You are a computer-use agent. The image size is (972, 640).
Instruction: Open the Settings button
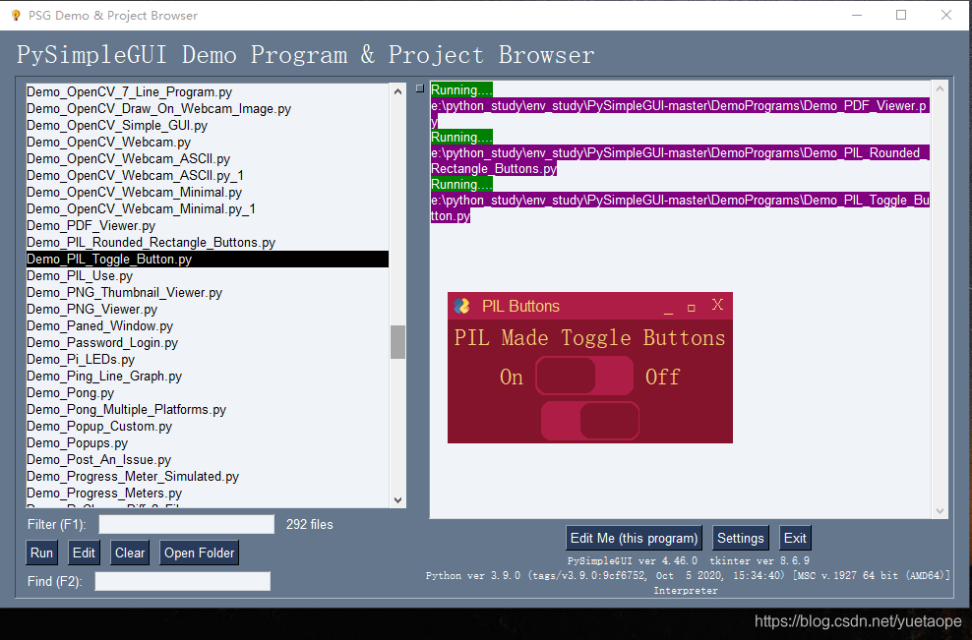(740, 538)
